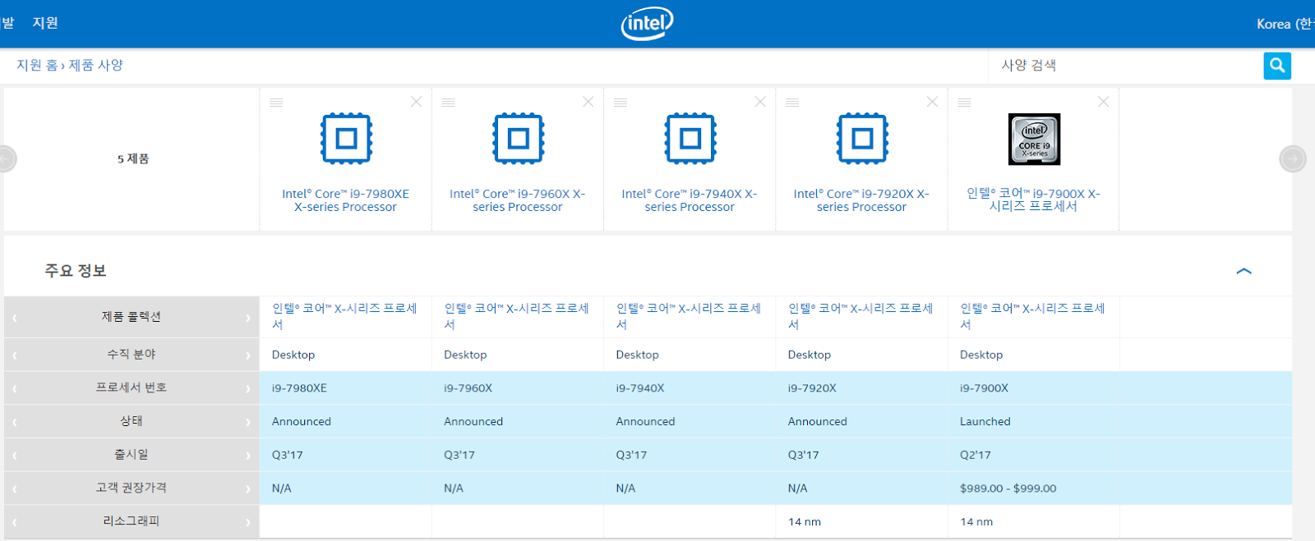Grab the drag handle on i9-7920X card
Viewport: 1315px width, 541px height.
point(792,103)
